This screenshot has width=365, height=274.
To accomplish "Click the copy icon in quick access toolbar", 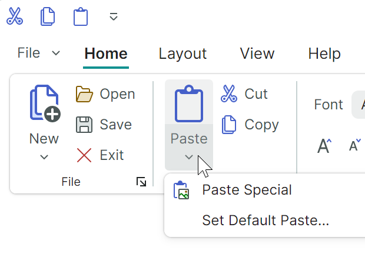I will click(x=47, y=16).
